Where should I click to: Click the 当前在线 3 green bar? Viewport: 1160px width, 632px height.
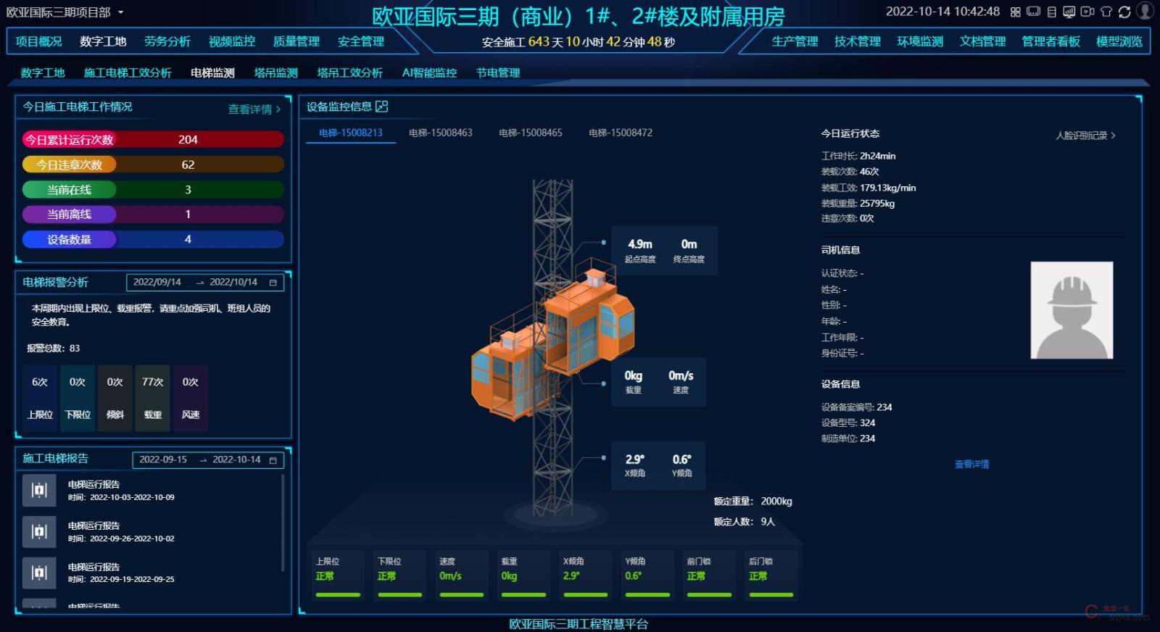(153, 189)
